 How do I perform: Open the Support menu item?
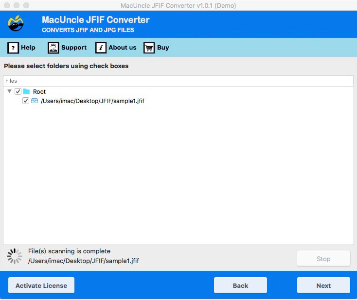tap(74, 48)
